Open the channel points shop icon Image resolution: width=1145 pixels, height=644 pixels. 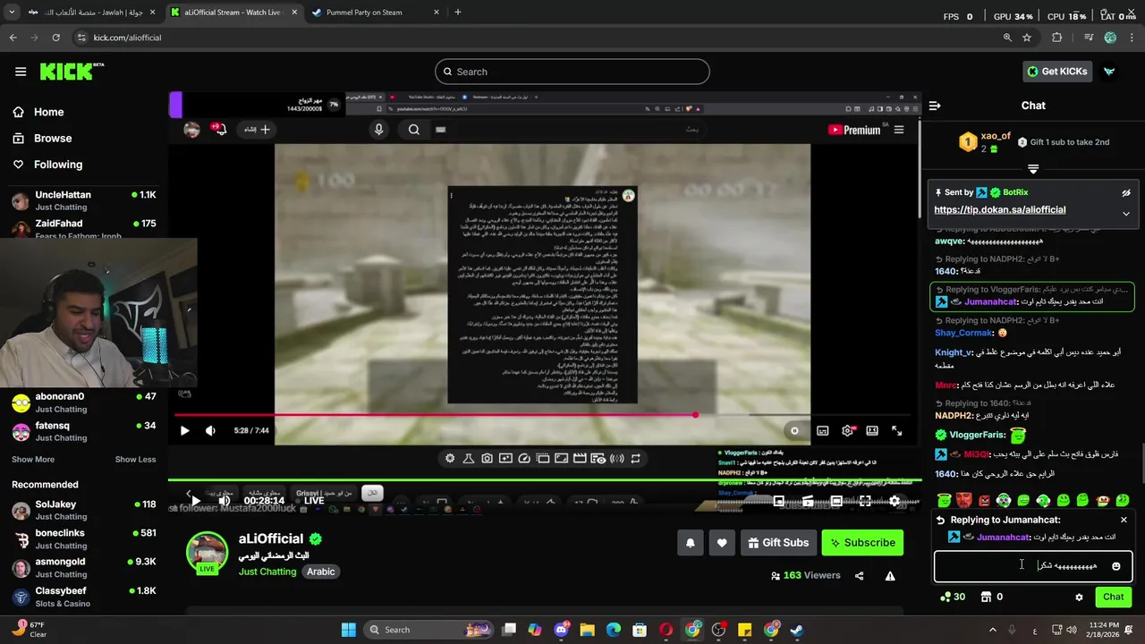(986, 597)
